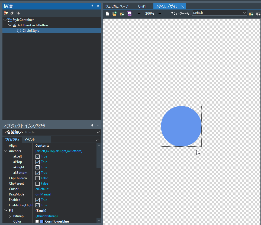Viewport: 261px width, 225px height.
Task: Toggle the Enabled property checkbox
Action: point(38,200)
